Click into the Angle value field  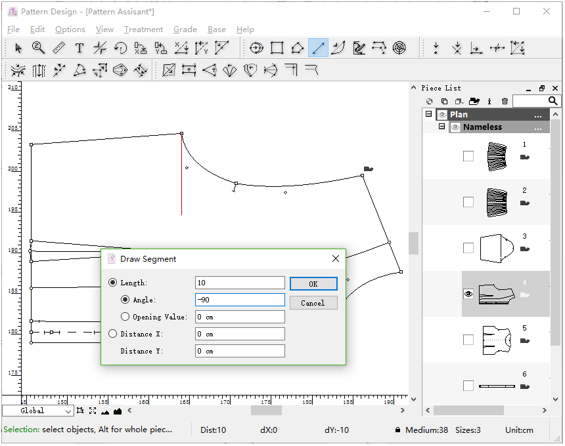240,300
